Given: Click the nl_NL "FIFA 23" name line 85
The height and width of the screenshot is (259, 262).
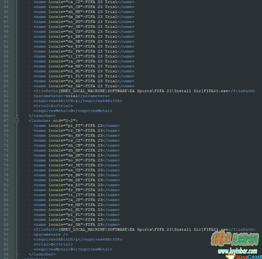Looking at the screenshot, I should coord(77,210).
